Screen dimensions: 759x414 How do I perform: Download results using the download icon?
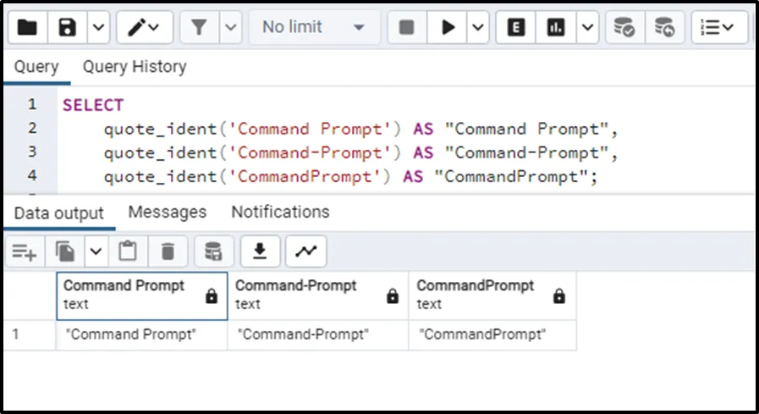coord(261,251)
